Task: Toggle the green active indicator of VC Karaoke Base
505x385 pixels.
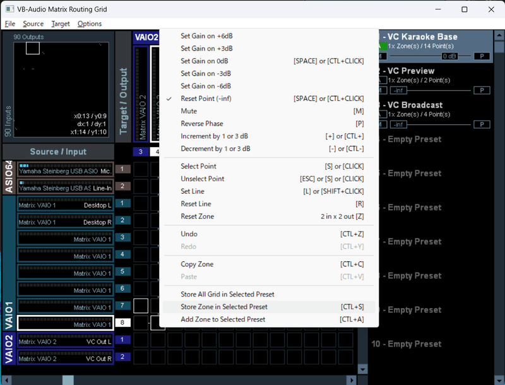Action: coord(383,46)
